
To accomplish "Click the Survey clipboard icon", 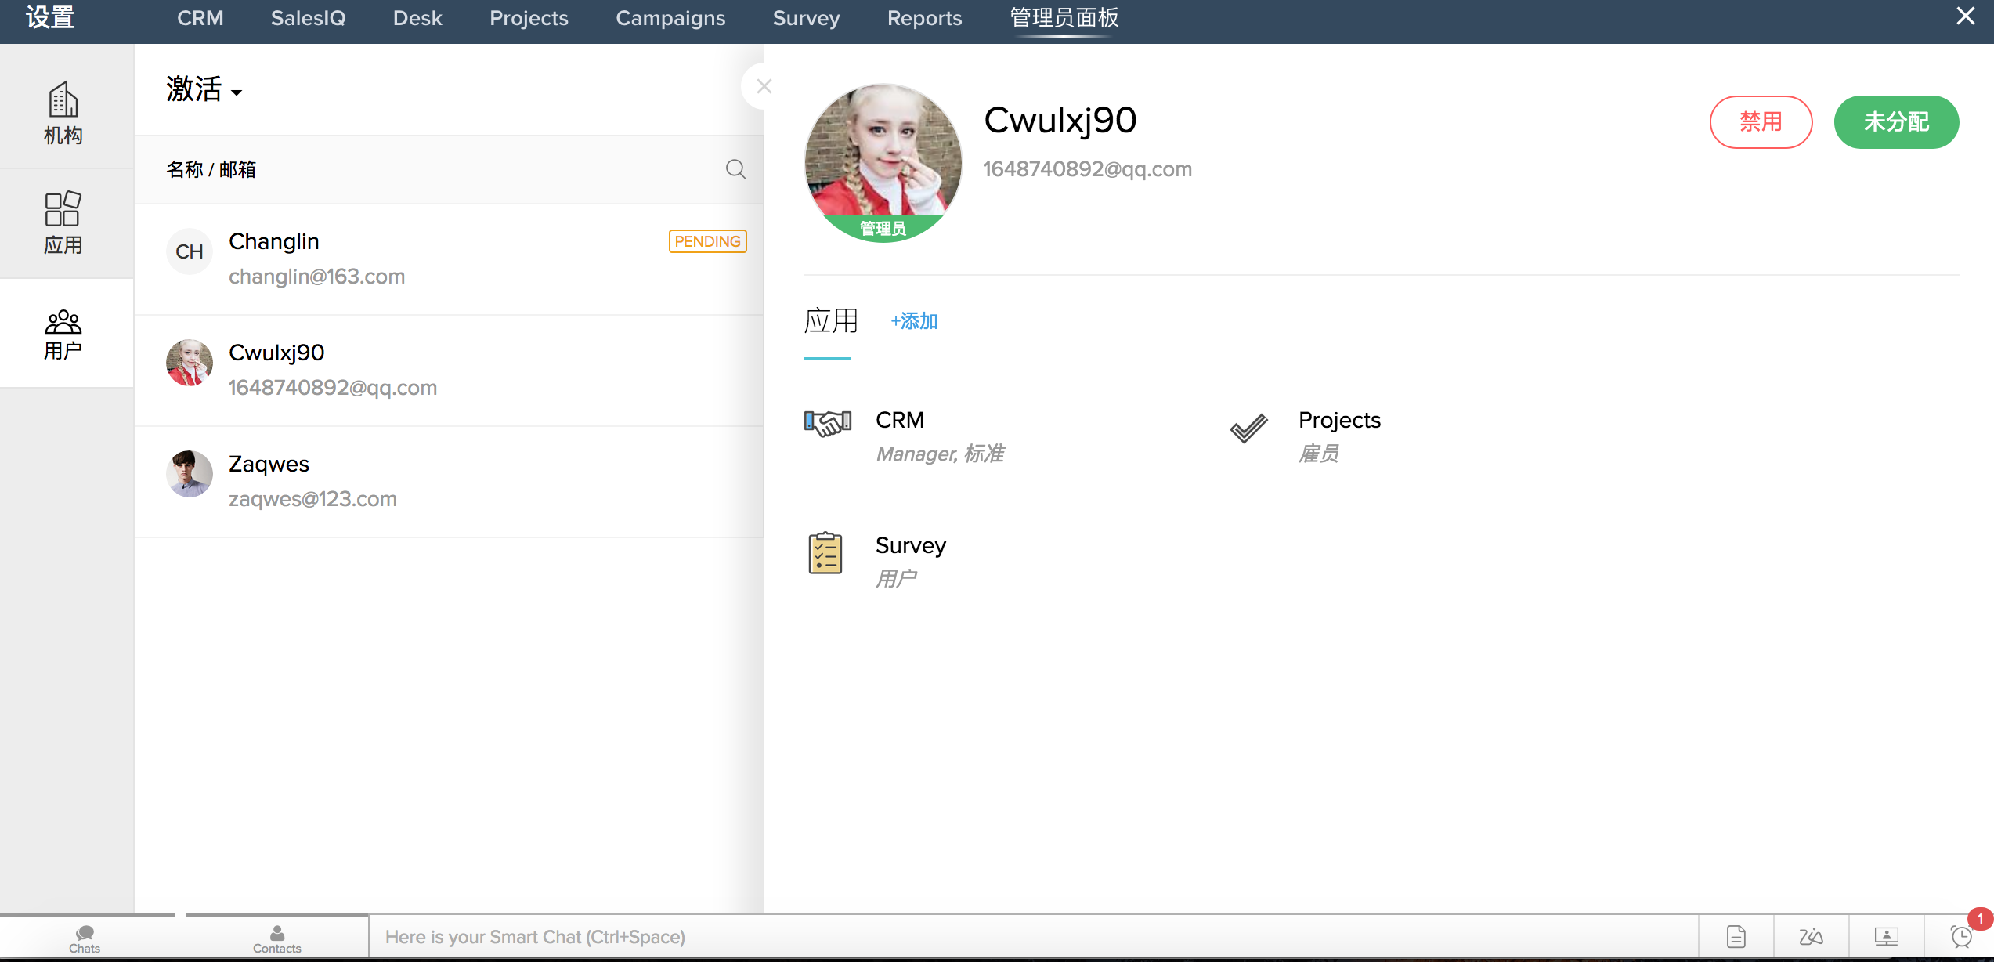I will 825,553.
